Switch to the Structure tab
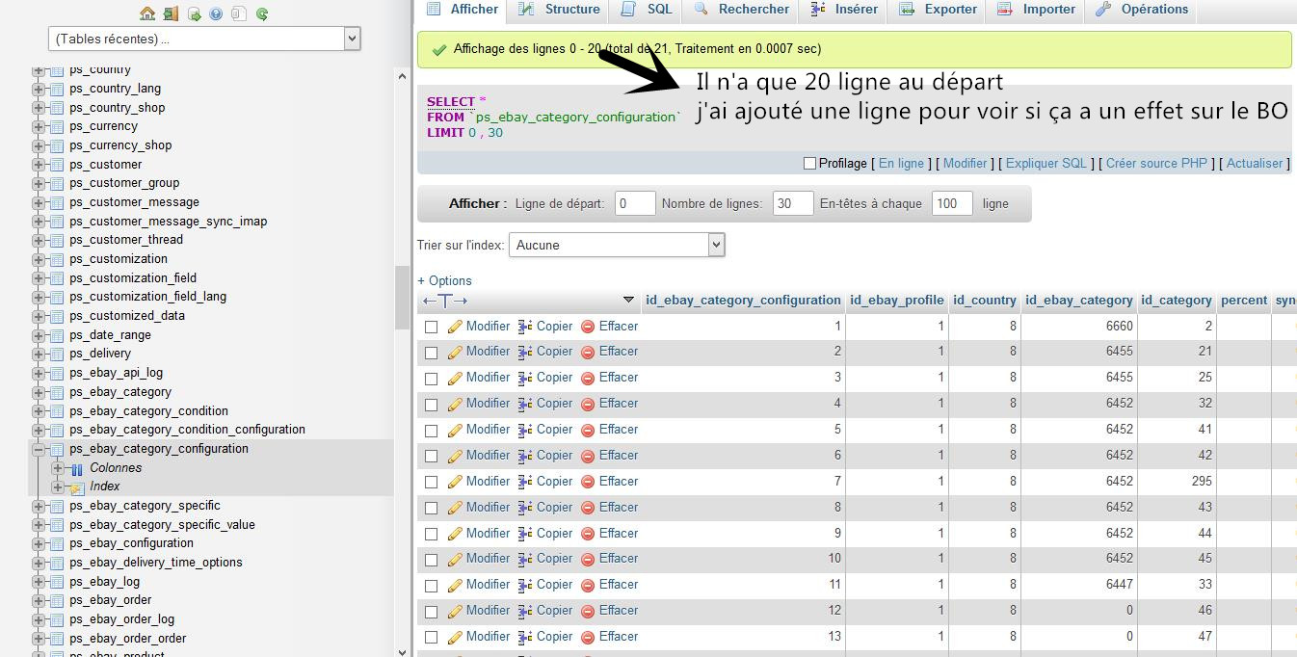The width and height of the screenshot is (1297, 657). click(x=560, y=10)
